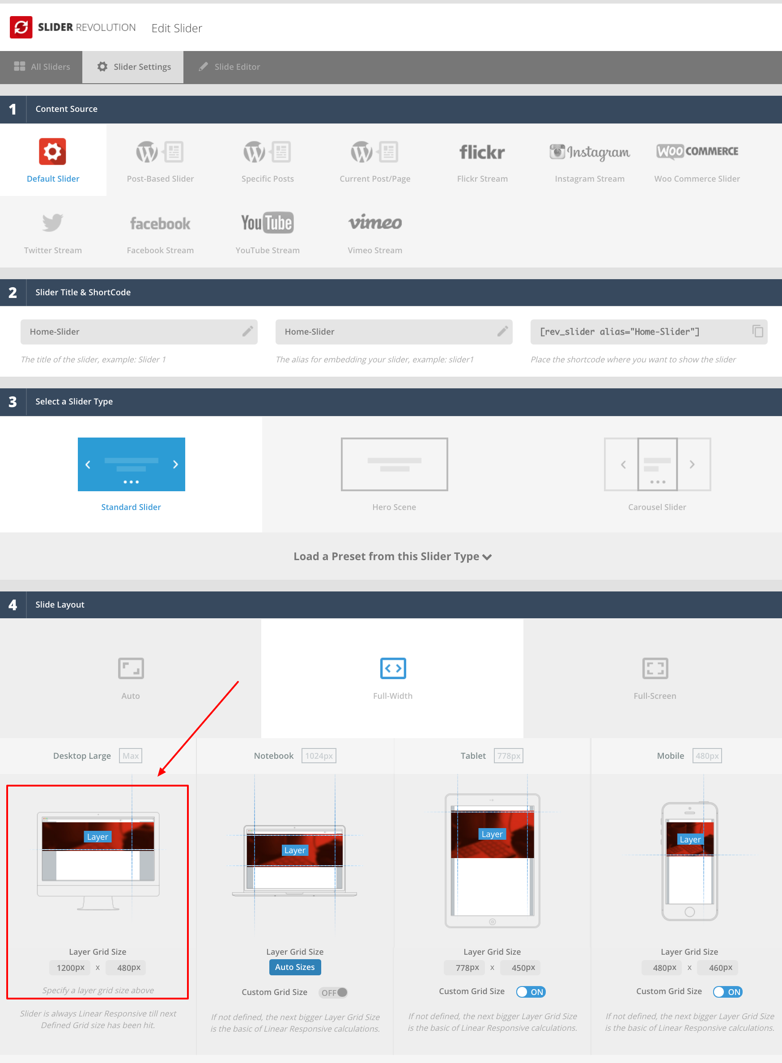Select the Default Slider content source

point(52,161)
